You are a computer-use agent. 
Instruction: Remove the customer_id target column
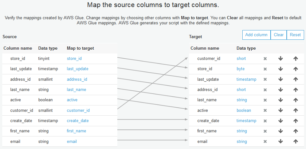[265, 59]
